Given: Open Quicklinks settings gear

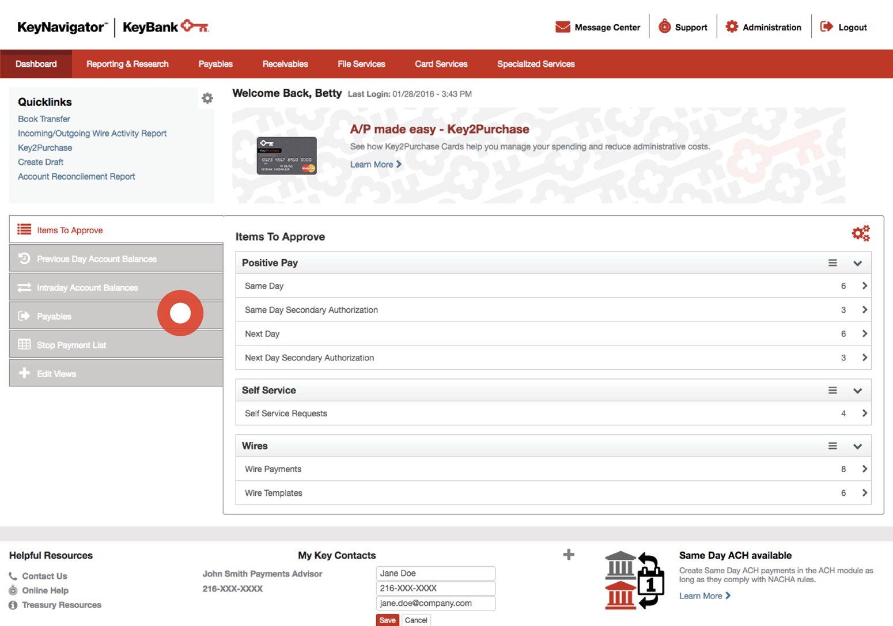Looking at the screenshot, I should tap(207, 98).
